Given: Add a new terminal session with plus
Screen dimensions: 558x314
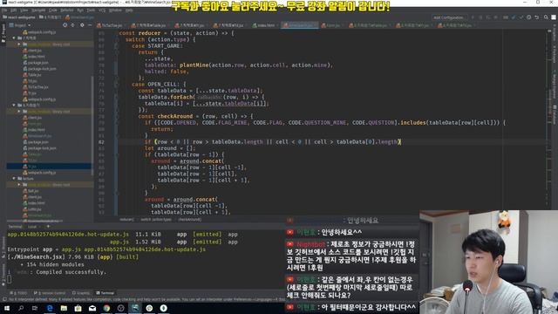Looking at the screenshot, I should tap(48, 227).
